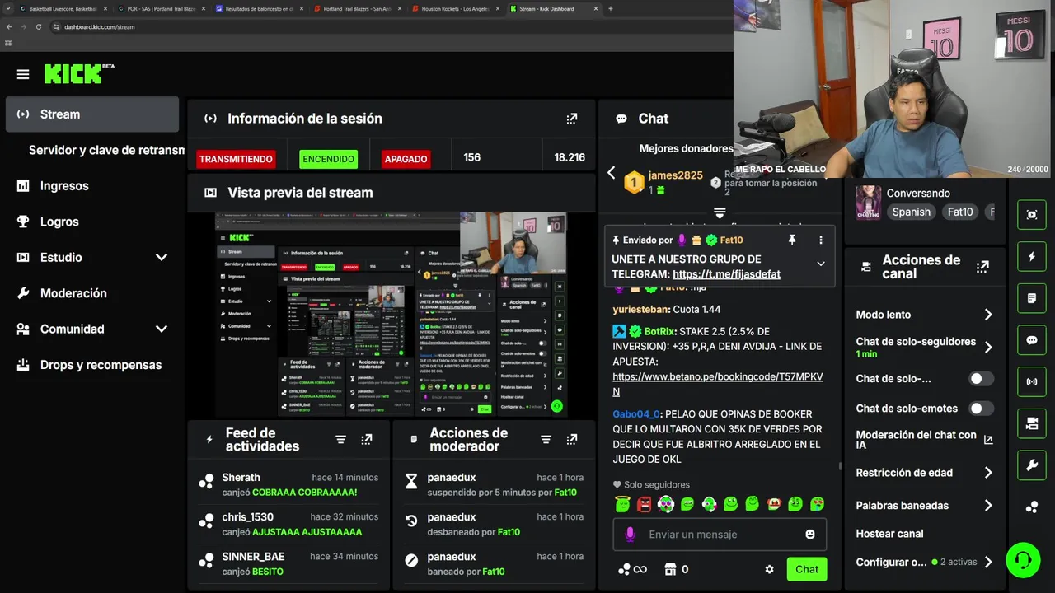
Task: Toggle Chat de solo-... switch
Action: click(981, 379)
